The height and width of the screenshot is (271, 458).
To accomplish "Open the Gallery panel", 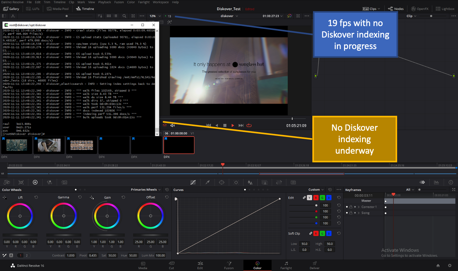I will click(11, 9).
